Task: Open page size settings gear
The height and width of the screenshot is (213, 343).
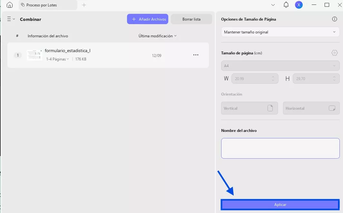Action: [x=335, y=53]
